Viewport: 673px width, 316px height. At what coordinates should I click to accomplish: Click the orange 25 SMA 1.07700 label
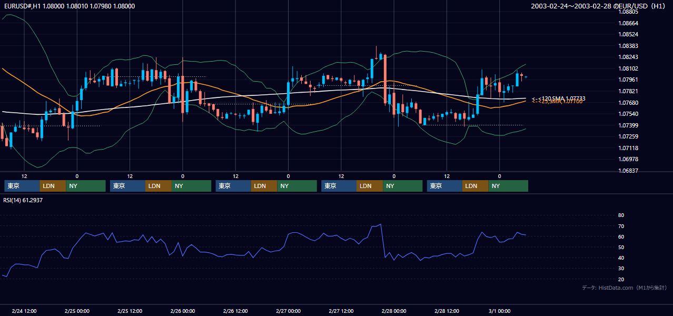(x=557, y=102)
